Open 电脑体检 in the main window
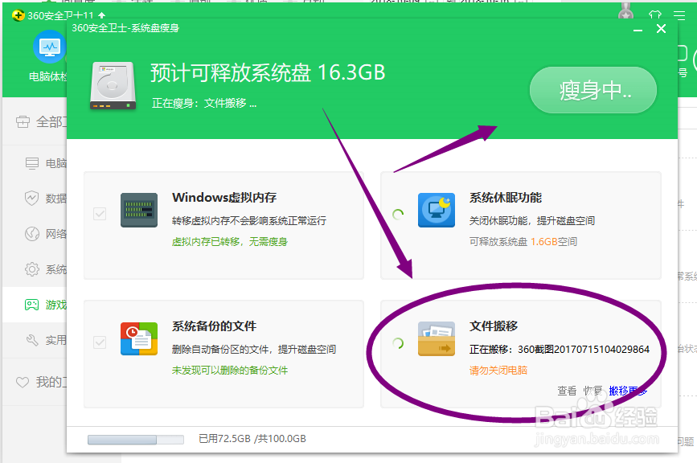 click(49, 57)
